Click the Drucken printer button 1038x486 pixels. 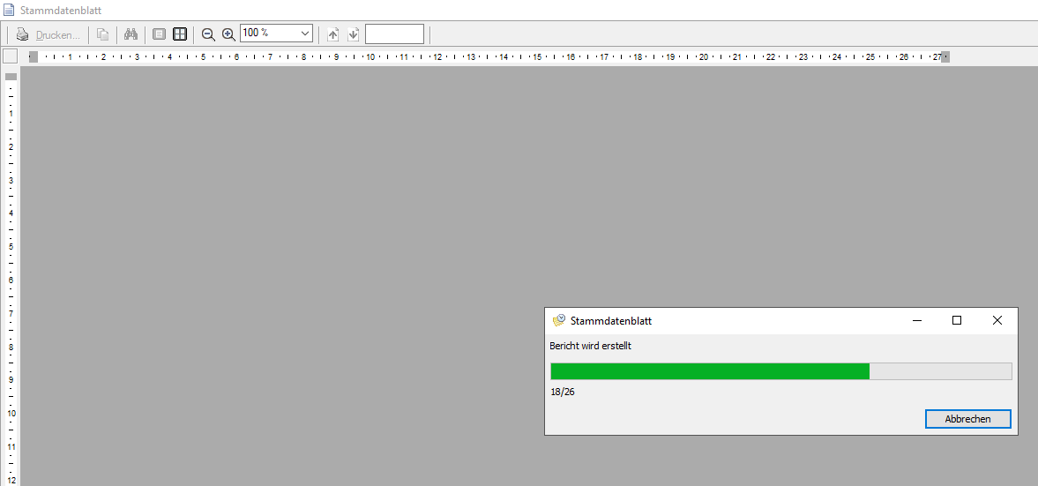tap(49, 34)
